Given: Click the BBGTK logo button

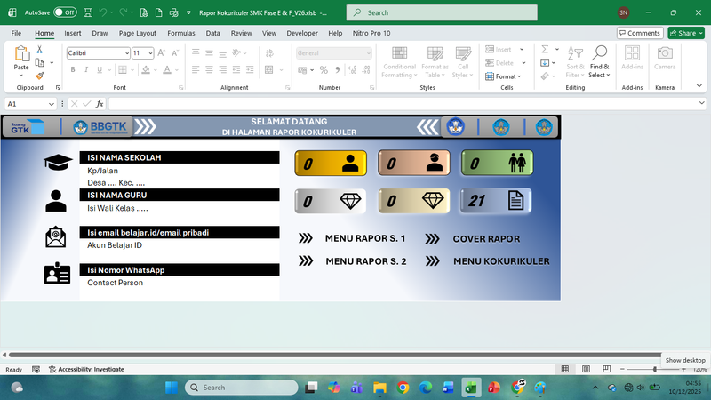Looking at the screenshot, I should pyautogui.click(x=100, y=127).
